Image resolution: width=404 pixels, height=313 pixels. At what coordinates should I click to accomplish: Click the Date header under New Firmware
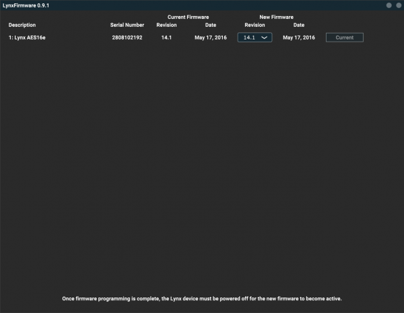click(x=299, y=25)
